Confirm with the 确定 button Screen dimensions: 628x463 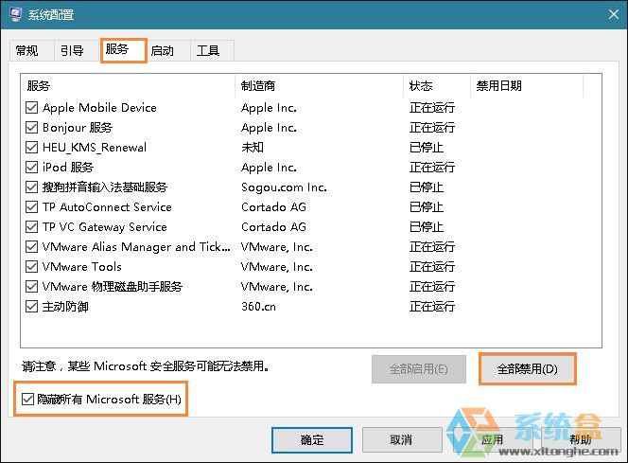point(312,439)
